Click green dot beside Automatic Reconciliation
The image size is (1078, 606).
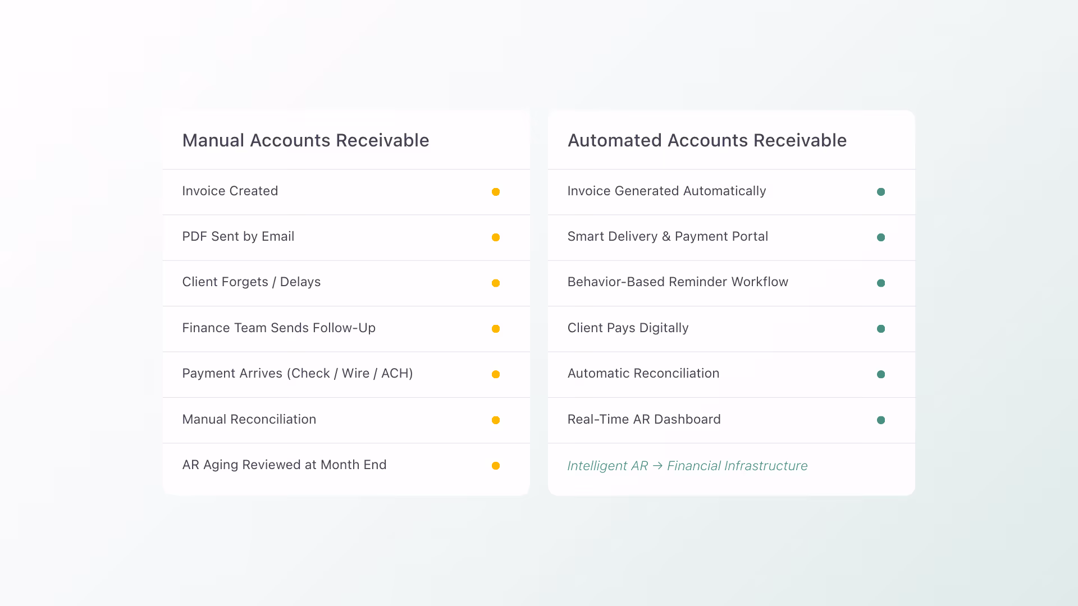pos(881,374)
